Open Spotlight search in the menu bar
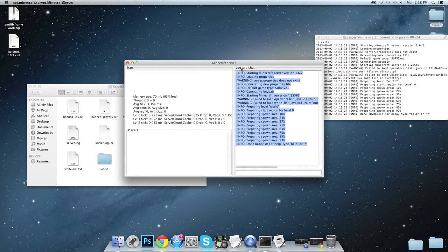448x252 pixels. tap(434, 3)
